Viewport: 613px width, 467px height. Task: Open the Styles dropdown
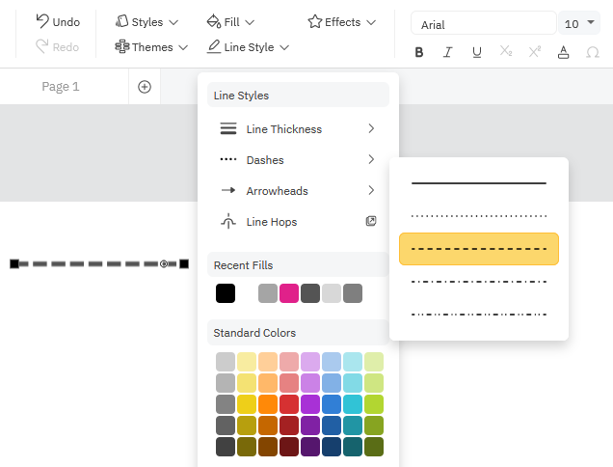(x=147, y=22)
